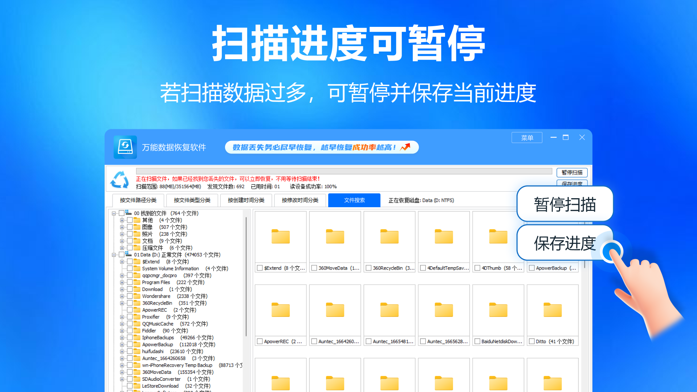The image size is (697, 392).
Task: Collapse the 00 找到的文件 tree node
Action: (114, 213)
